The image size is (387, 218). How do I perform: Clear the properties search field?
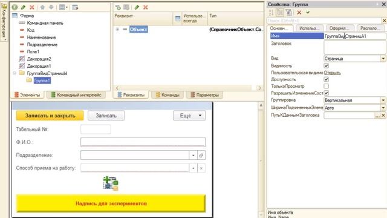[x=384, y=21]
